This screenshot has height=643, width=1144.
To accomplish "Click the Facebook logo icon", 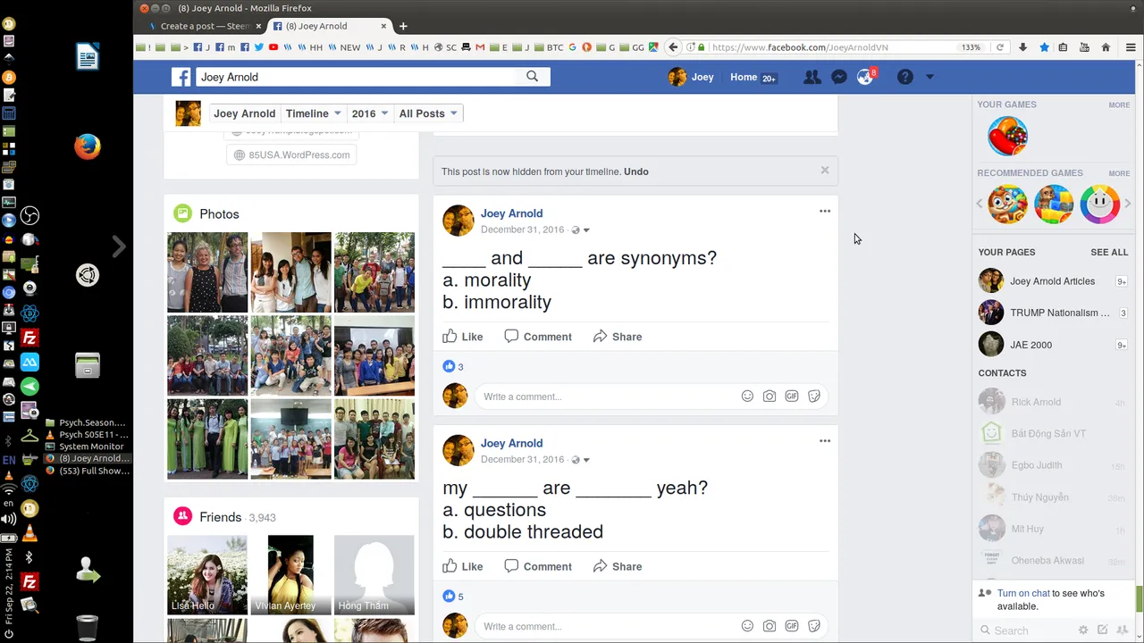I will coord(181,77).
